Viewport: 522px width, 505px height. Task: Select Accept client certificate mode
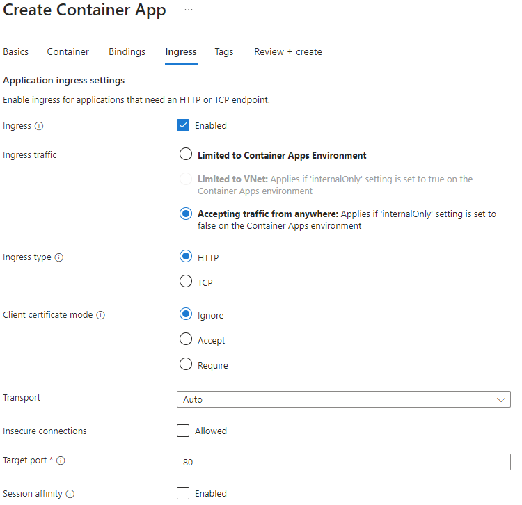click(186, 339)
